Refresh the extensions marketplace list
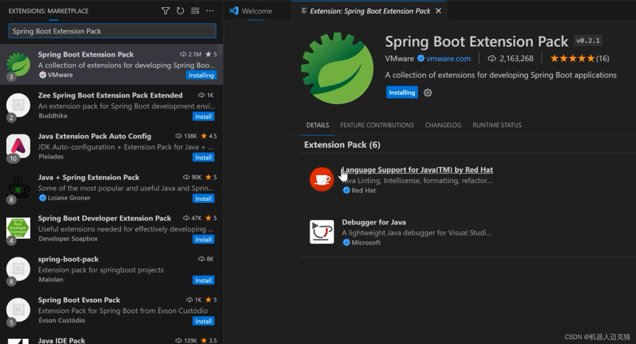Image resolution: width=636 pixels, height=344 pixels. coord(180,11)
